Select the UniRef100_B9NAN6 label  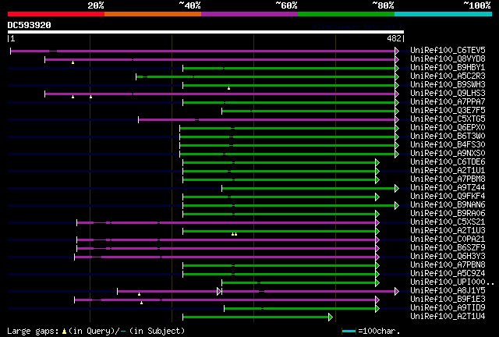click(448, 205)
